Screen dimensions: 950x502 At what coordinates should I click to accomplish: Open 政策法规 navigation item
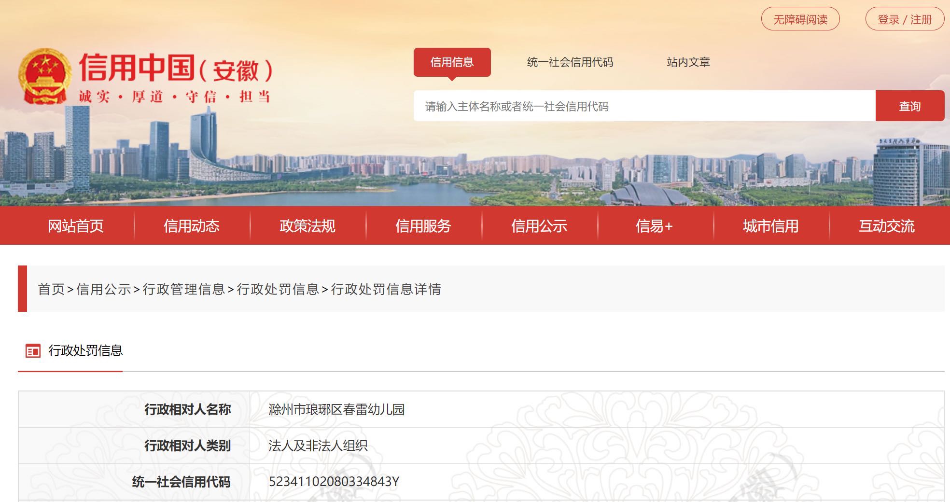[x=307, y=226]
